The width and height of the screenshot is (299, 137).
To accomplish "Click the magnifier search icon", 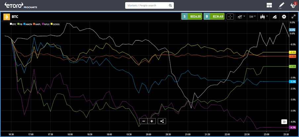I will [x=170, y=5].
